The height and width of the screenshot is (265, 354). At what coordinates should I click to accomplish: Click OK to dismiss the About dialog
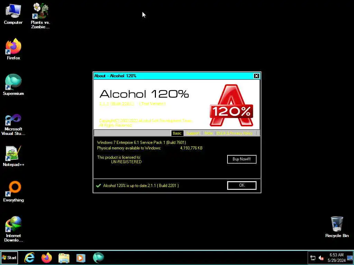242,185
